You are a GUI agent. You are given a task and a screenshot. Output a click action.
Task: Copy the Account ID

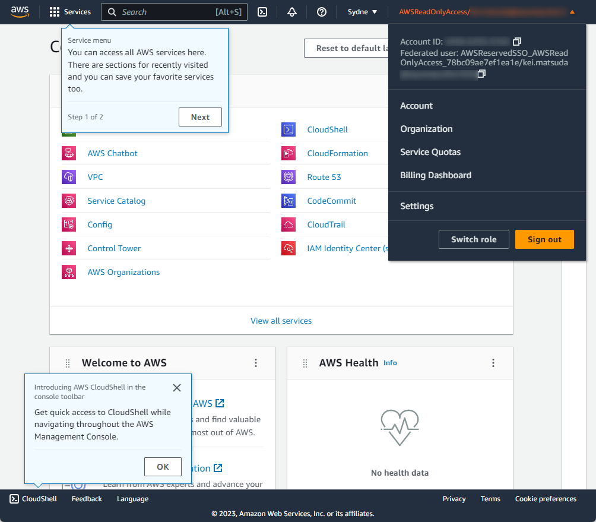517,42
